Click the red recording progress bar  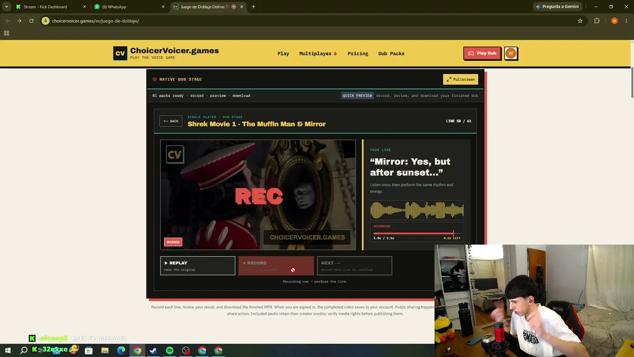pos(417,233)
